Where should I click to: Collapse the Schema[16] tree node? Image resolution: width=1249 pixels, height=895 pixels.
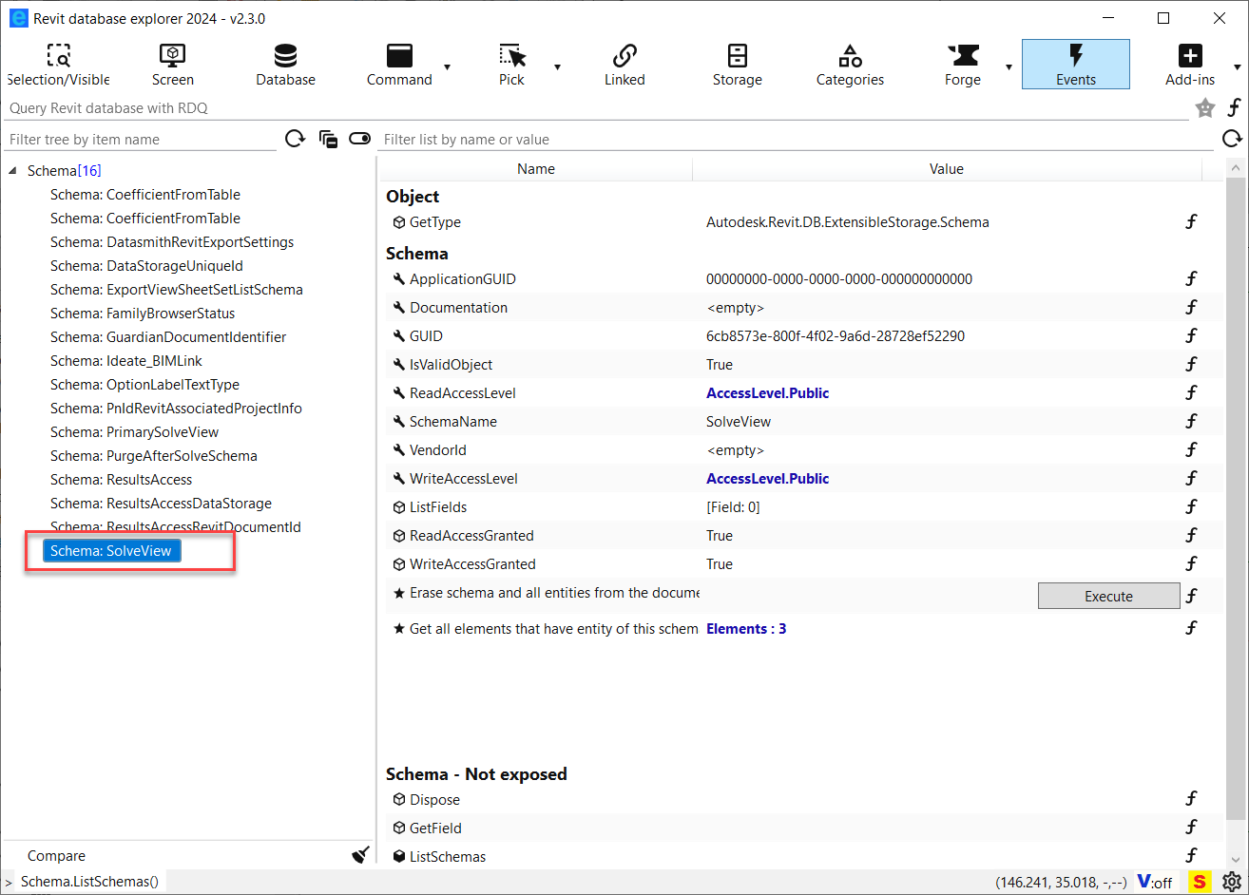tap(11, 170)
